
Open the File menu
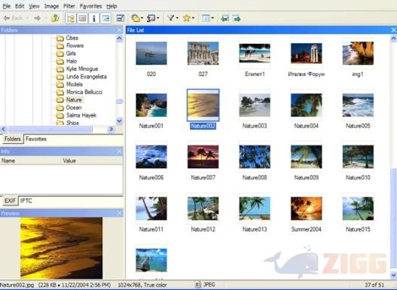click(6, 6)
